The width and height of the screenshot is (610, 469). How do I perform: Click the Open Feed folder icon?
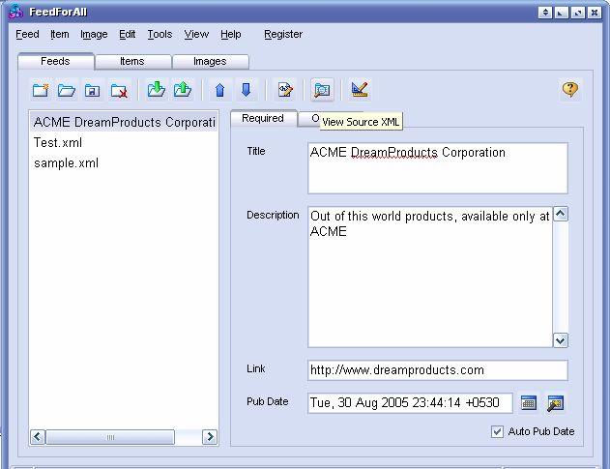click(67, 90)
